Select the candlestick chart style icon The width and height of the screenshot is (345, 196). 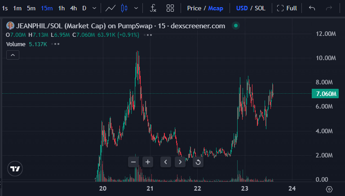point(124,9)
